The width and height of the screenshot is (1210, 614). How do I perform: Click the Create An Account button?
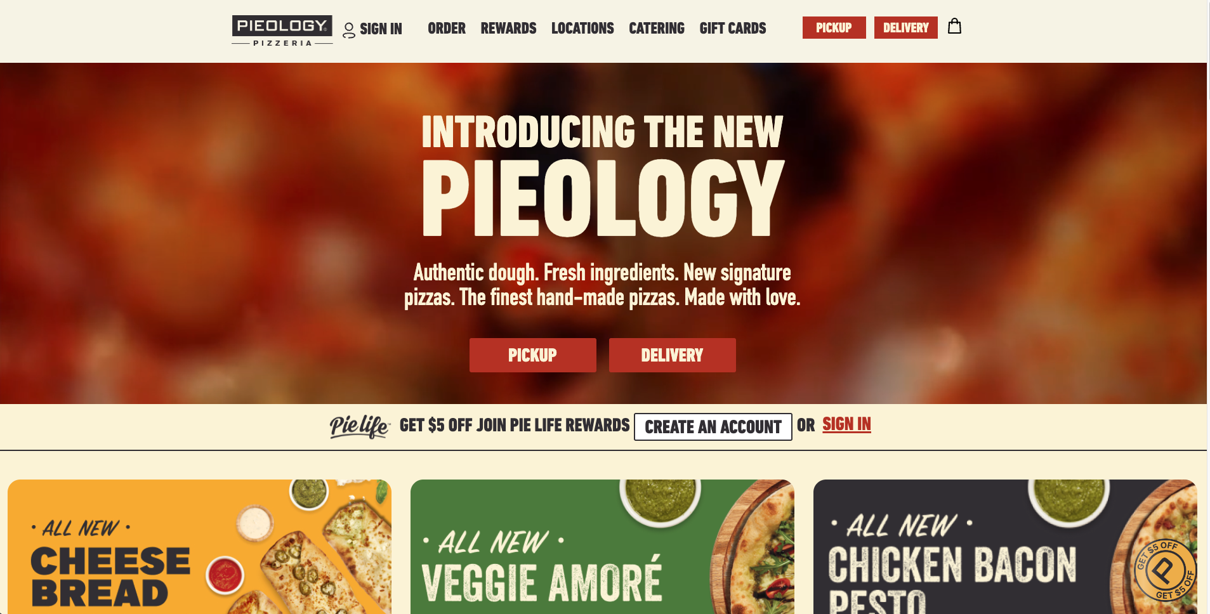(713, 427)
